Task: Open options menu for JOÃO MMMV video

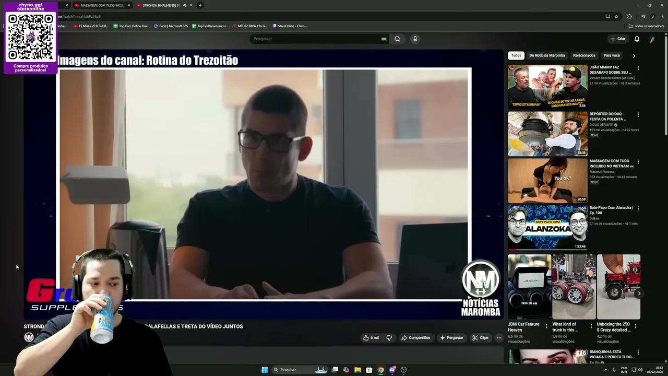Action: pos(638,68)
